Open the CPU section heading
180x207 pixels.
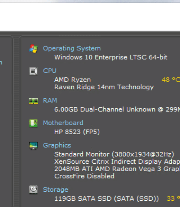pos(49,71)
